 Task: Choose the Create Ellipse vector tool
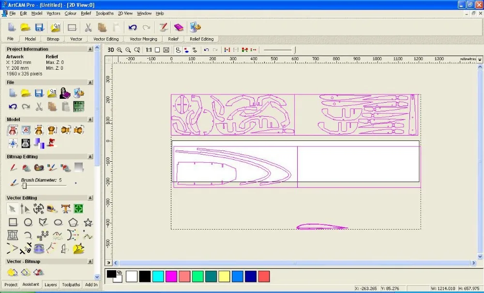pos(58,222)
